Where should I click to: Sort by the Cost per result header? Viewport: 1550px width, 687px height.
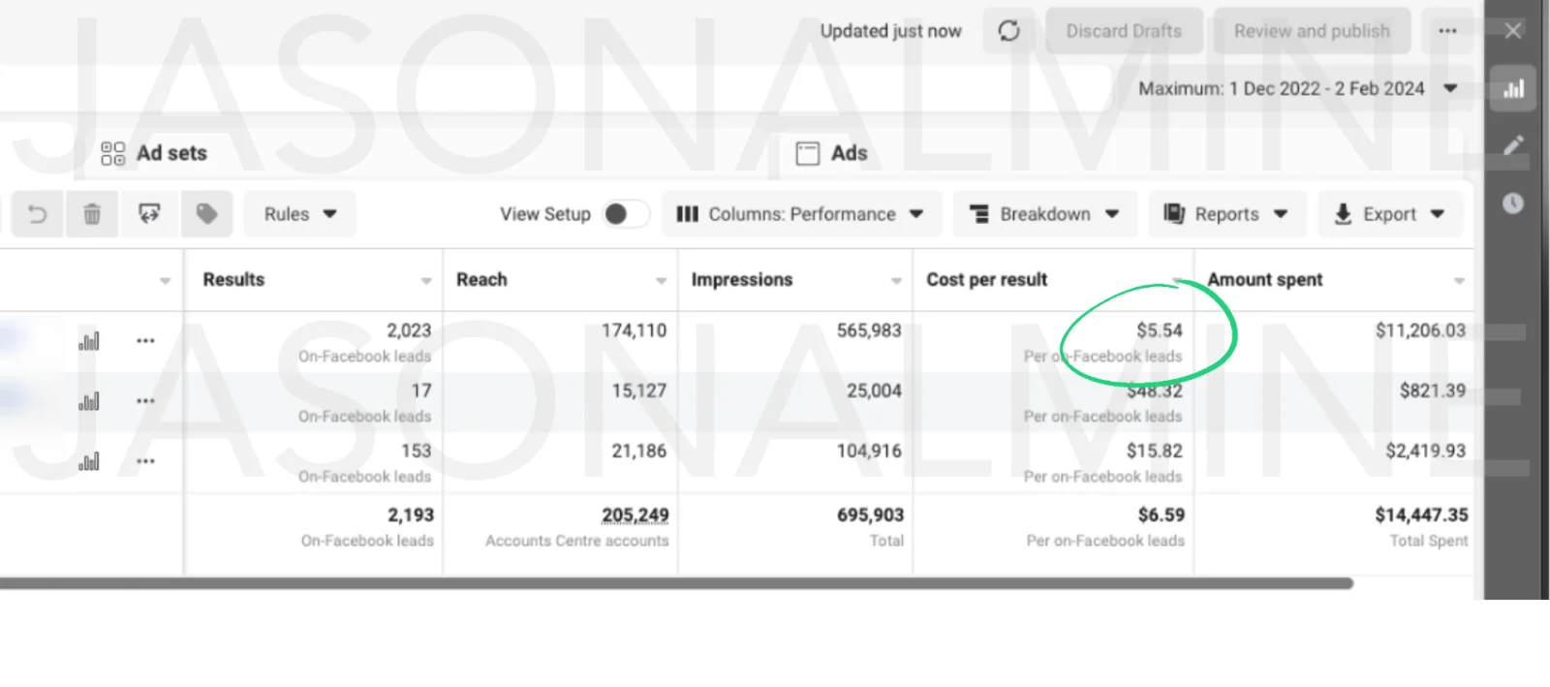[x=986, y=280]
